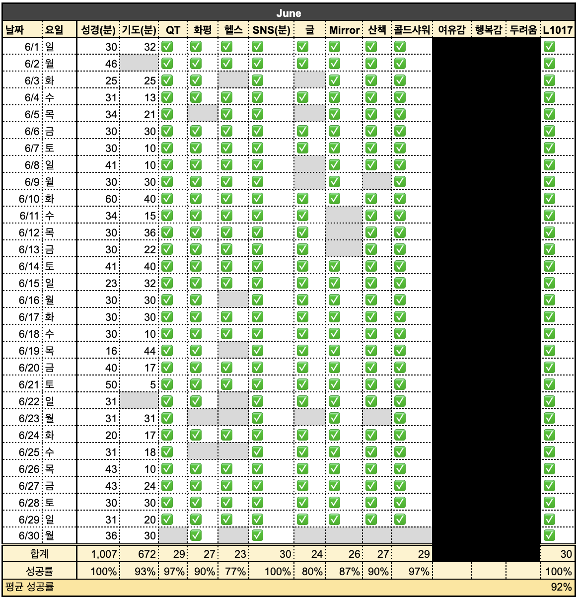This screenshot has width=578, height=599.
Task: Toggle 화평 checkbox in the 6/16 row
Action: coord(196,300)
